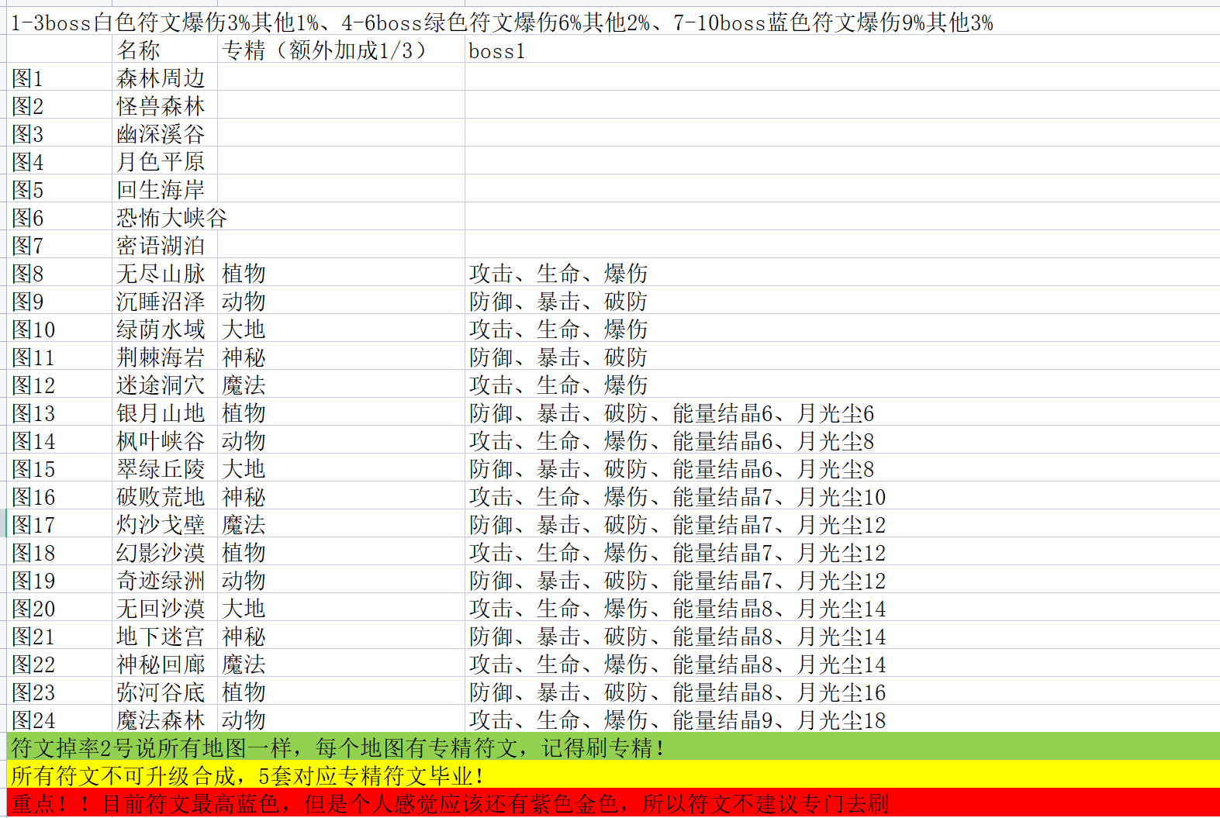
Task: Click the '专精（额外加成1/3）' header cell
Action: point(341,49)
